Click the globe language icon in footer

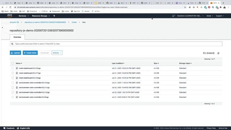click(18, 128)
